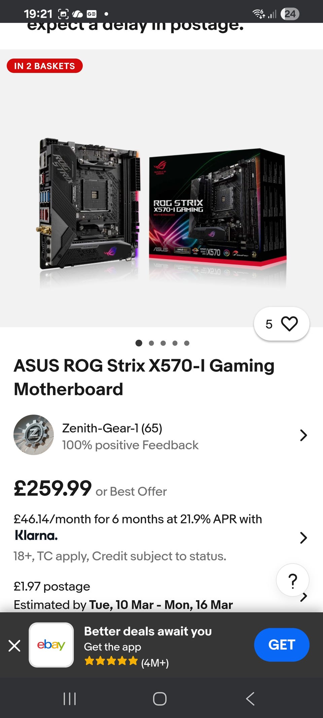
Task: Select second image carousel dot
Action: click(x=151, y=343)
